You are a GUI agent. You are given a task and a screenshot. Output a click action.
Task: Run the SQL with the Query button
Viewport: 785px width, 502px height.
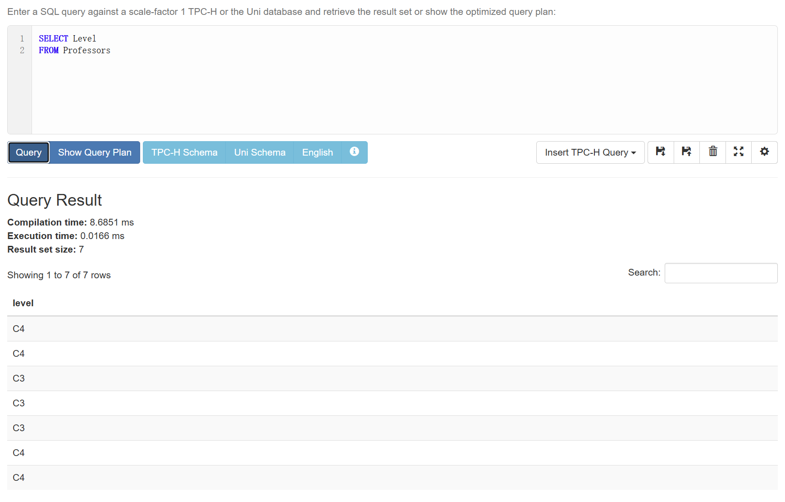pos(28,152)
